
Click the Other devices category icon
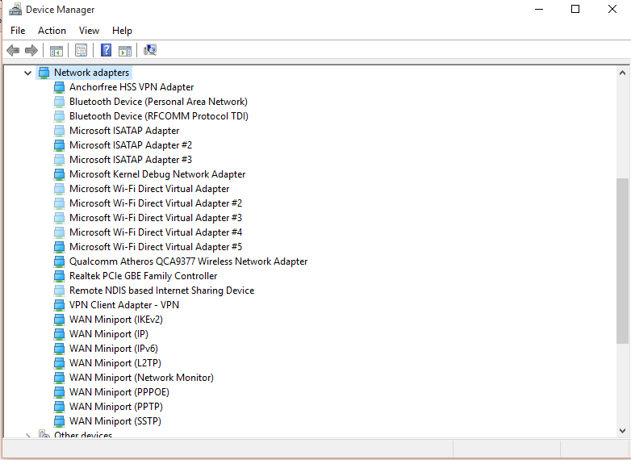(44, 434)
